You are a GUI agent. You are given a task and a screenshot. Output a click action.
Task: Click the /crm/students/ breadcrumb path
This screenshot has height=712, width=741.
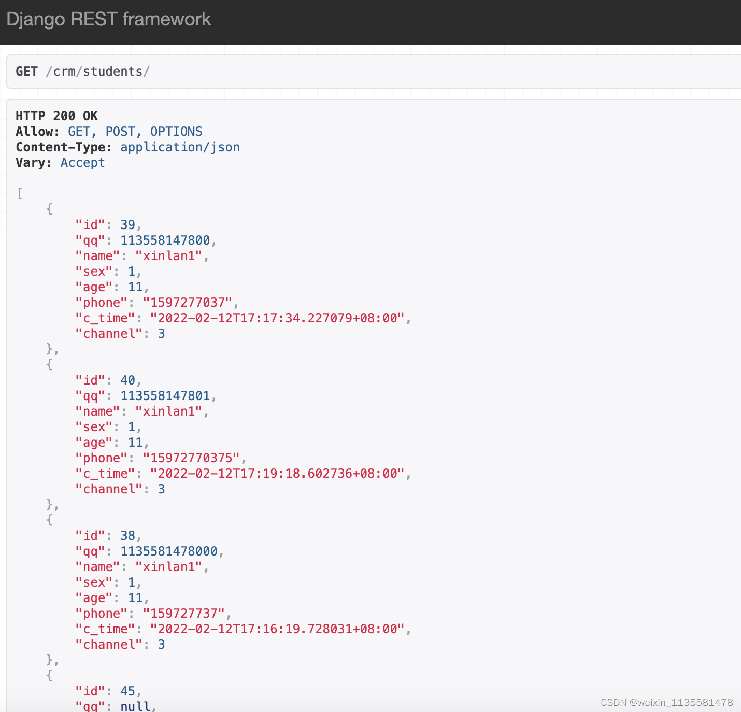click(98, 72)
